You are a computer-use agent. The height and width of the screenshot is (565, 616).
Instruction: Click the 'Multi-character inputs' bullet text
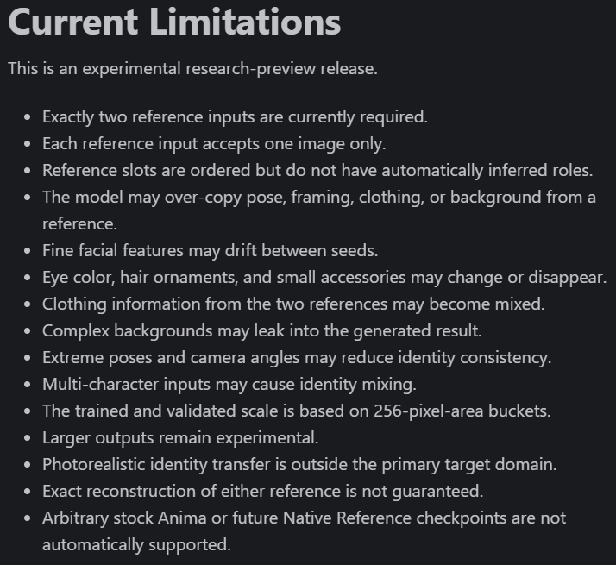click(229, 384)
